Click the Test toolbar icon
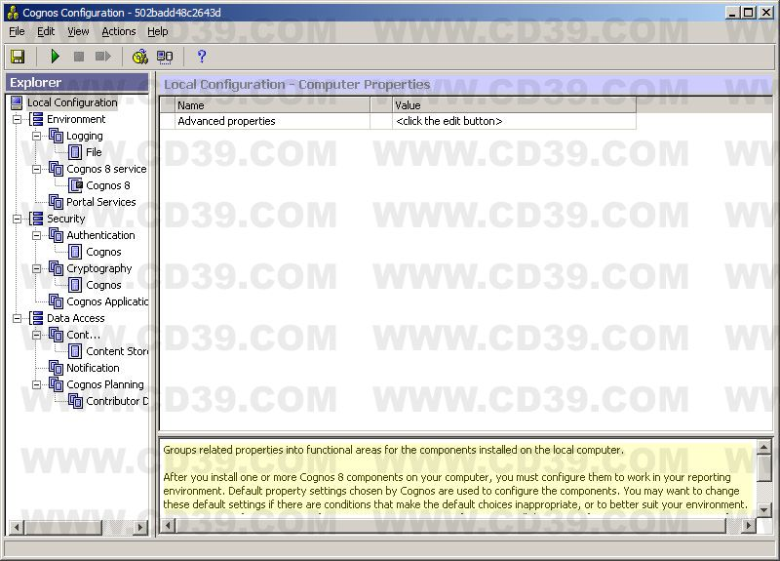Screen dimensions: 780x561 (140, 57)
